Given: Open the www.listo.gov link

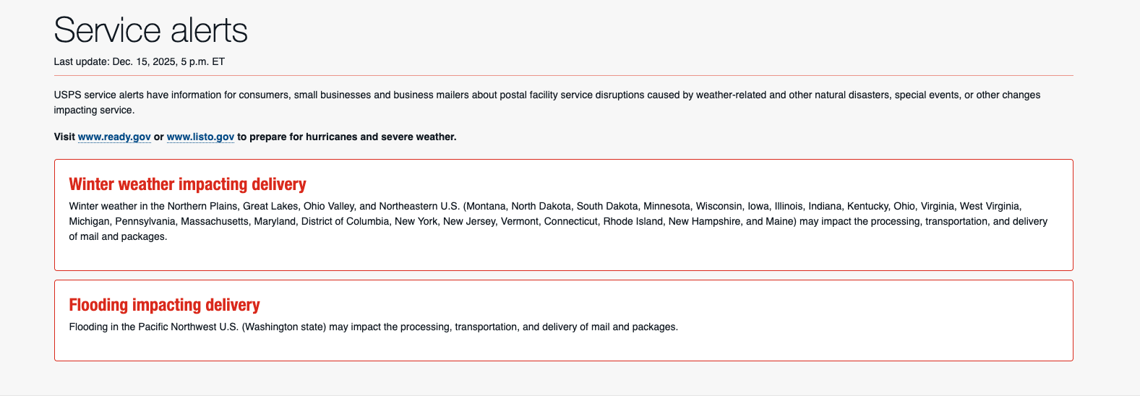Looking at the screenshot, I should 200,137.
